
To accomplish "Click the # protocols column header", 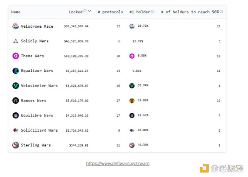I will (110, 12).
